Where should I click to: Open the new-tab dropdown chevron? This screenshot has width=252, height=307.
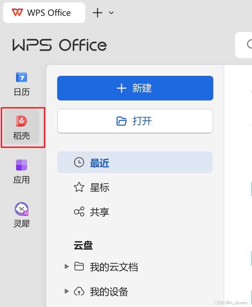click(111, 13)
